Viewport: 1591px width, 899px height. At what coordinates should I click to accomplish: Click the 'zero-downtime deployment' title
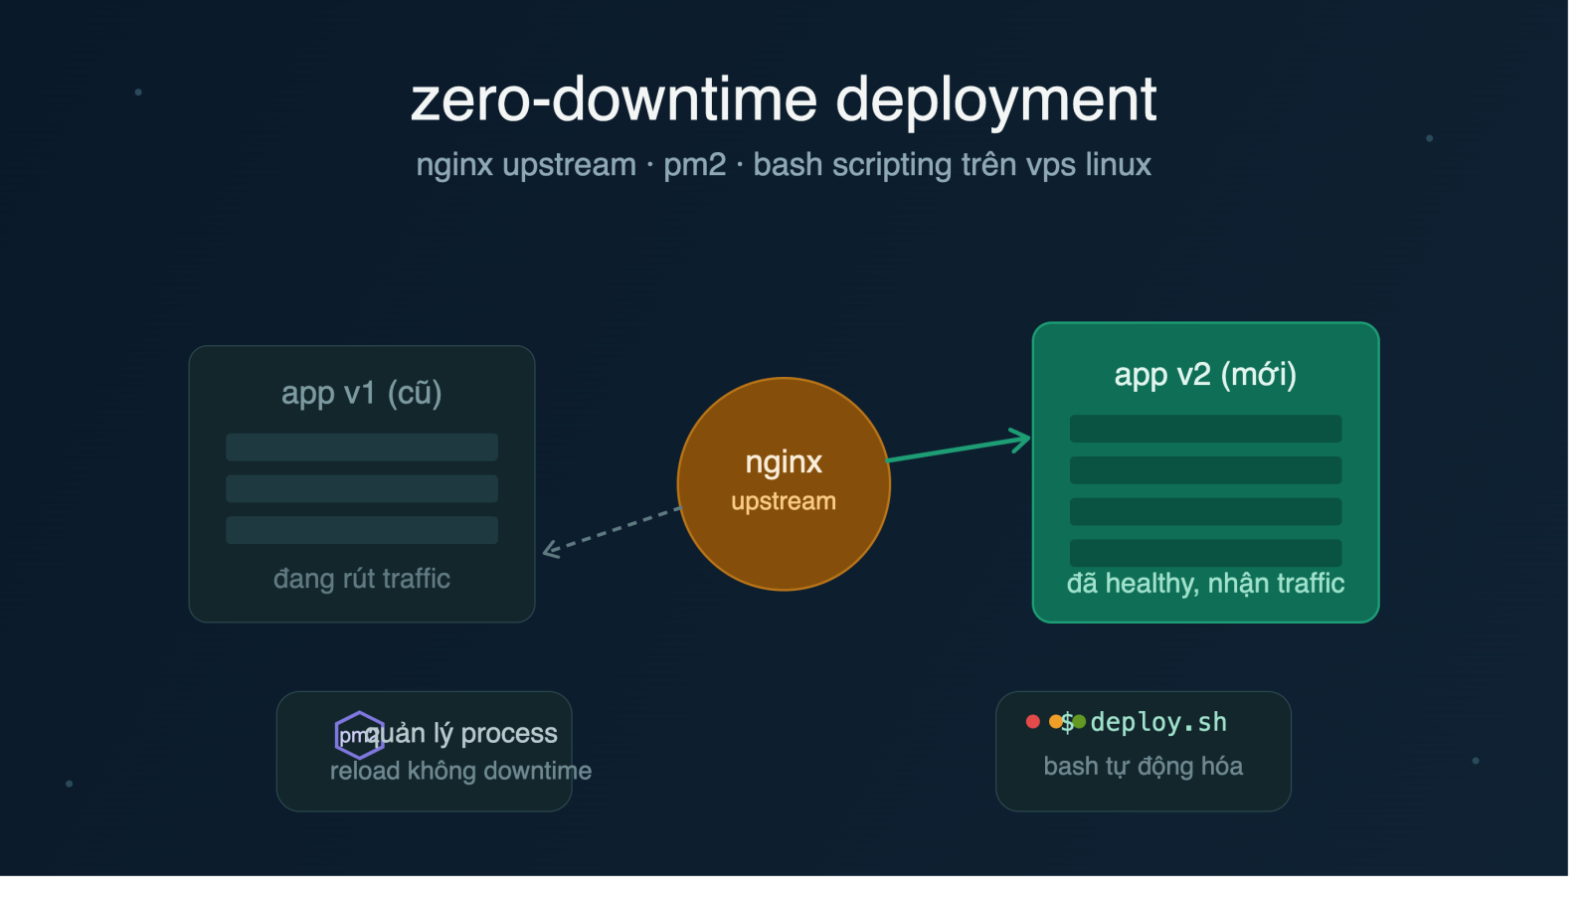[784, 99]
